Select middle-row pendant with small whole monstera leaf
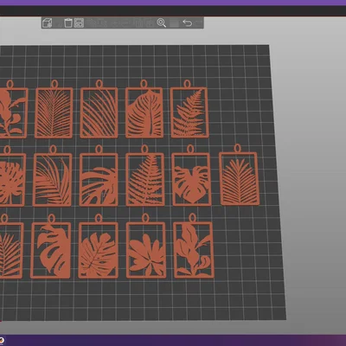Image resolution: width=346 pixels, height=346 pixels. 191,176
